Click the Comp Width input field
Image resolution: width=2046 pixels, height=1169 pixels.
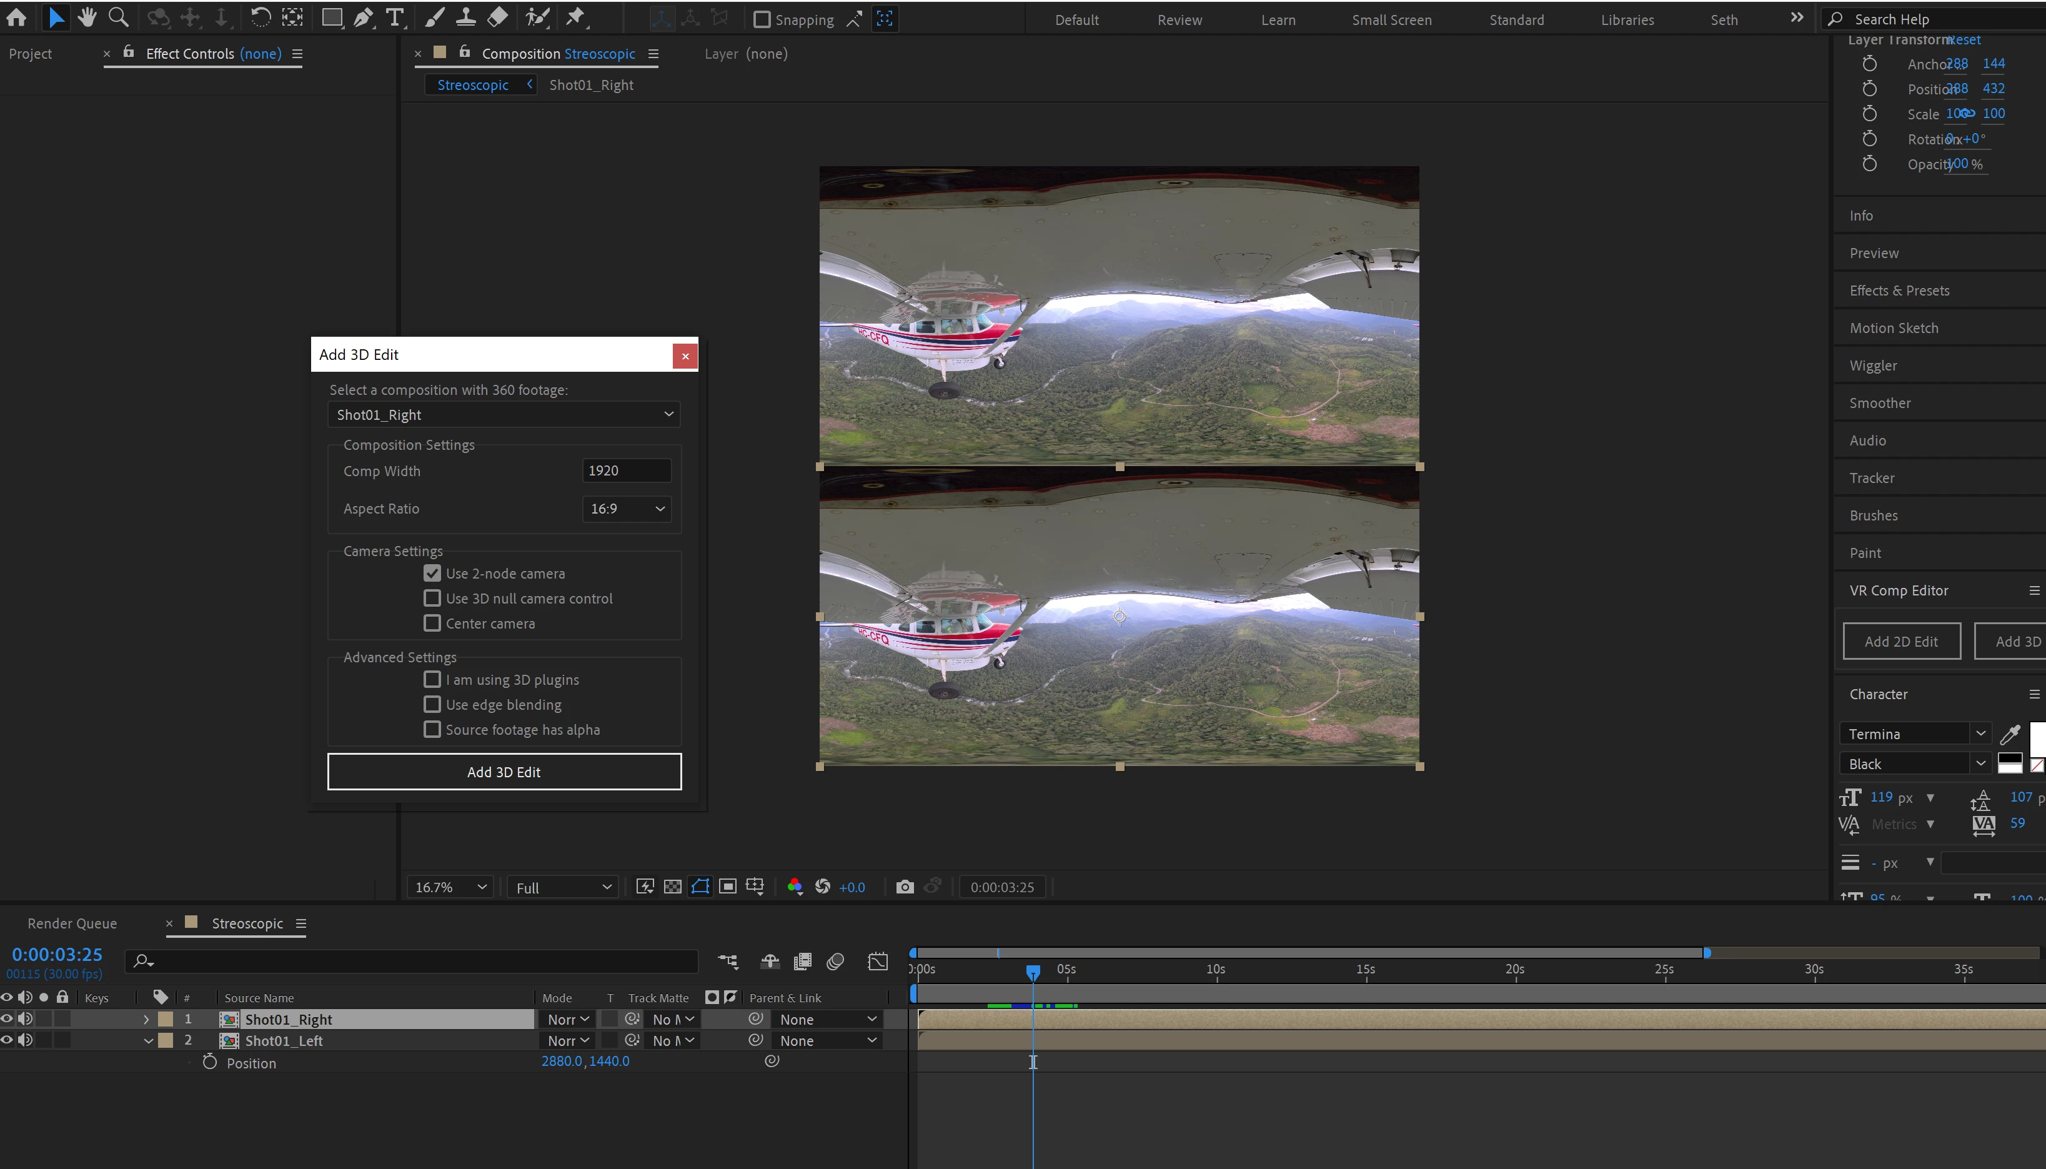626,470
